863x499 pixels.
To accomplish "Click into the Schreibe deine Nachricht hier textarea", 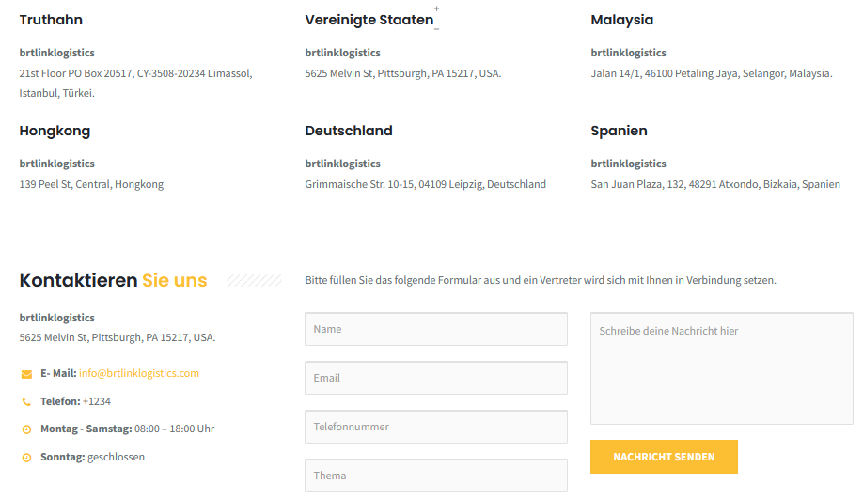I will click(x=722, y=368).
